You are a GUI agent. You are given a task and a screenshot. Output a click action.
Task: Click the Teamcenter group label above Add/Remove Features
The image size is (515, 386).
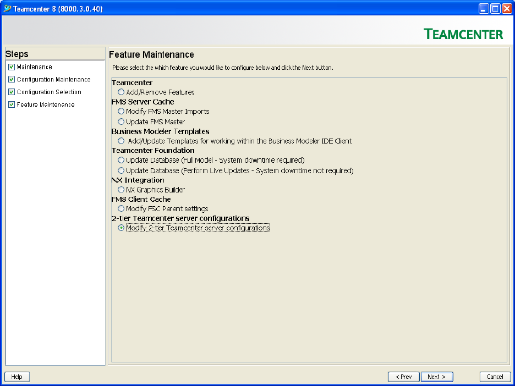pos(132,82)
